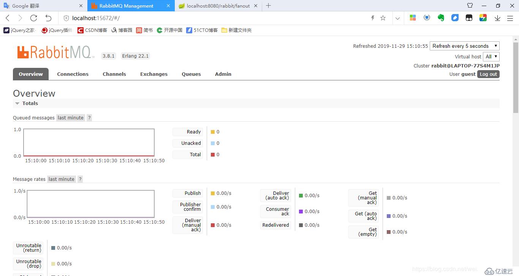Viewport: 519px width, 276px height.
Task: Click the yellow Ready color swatch
Action: pos(213,132)
